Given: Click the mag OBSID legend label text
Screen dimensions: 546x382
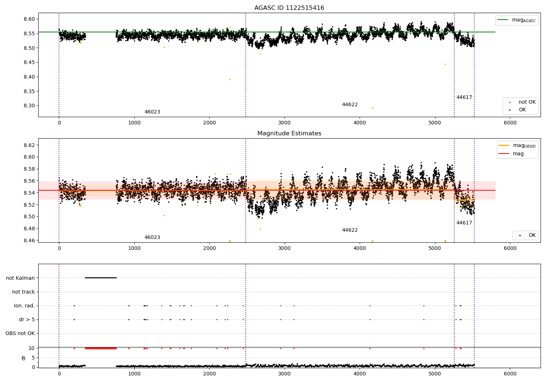Looking at the screenshot, I should [524, 146].
